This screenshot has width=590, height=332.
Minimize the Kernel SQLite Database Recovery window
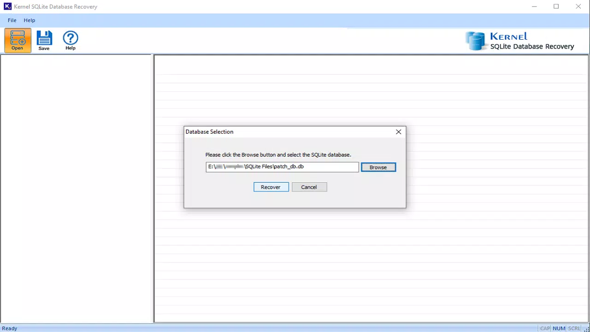[534, 6]
